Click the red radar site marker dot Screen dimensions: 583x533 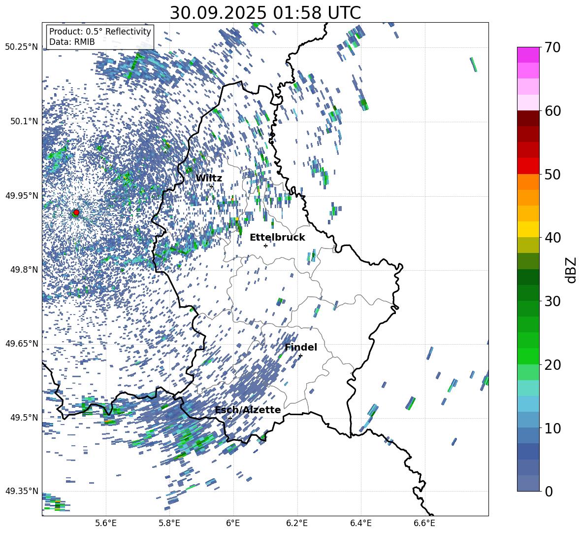pos(76,212)
